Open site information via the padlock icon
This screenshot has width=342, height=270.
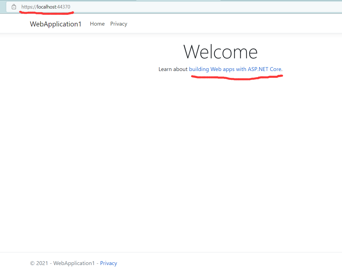[x=14, y=7]
